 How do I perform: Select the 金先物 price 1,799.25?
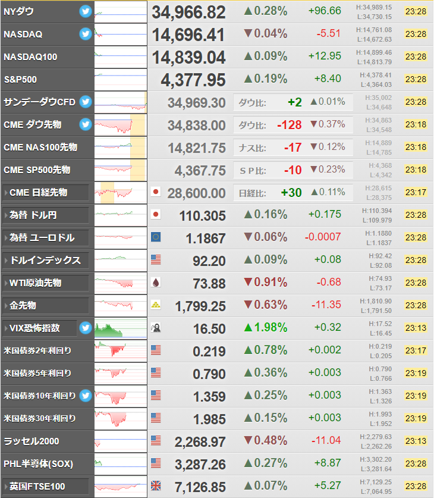pos(200,306)
